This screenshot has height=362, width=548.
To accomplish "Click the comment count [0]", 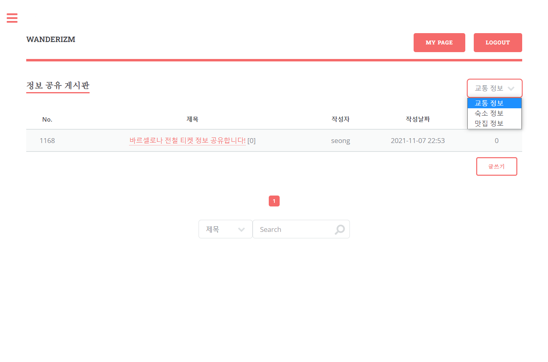I will [x=251, y=141].
